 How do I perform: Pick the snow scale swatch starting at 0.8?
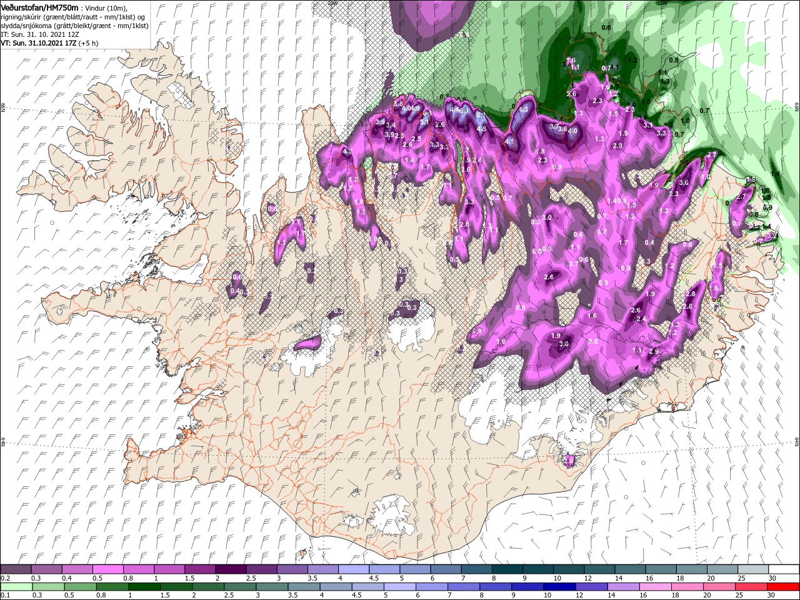[138, 569]
